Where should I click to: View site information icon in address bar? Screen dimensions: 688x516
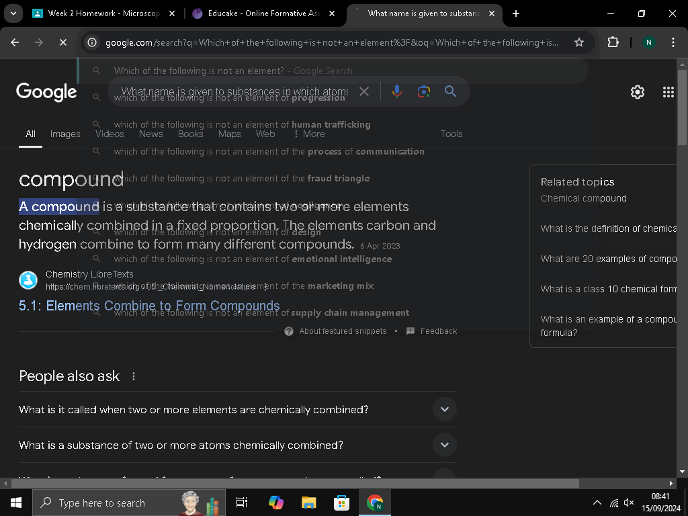coord(91,42)
